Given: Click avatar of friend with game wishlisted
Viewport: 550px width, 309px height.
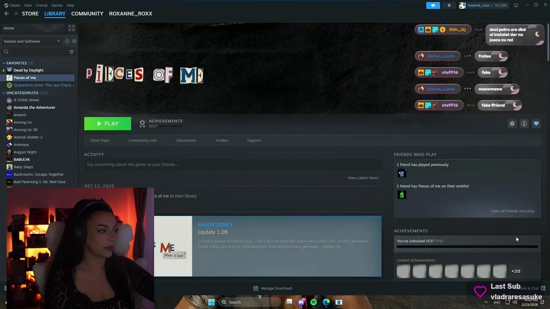Looking at the screenshot, I should coord(402,195).
